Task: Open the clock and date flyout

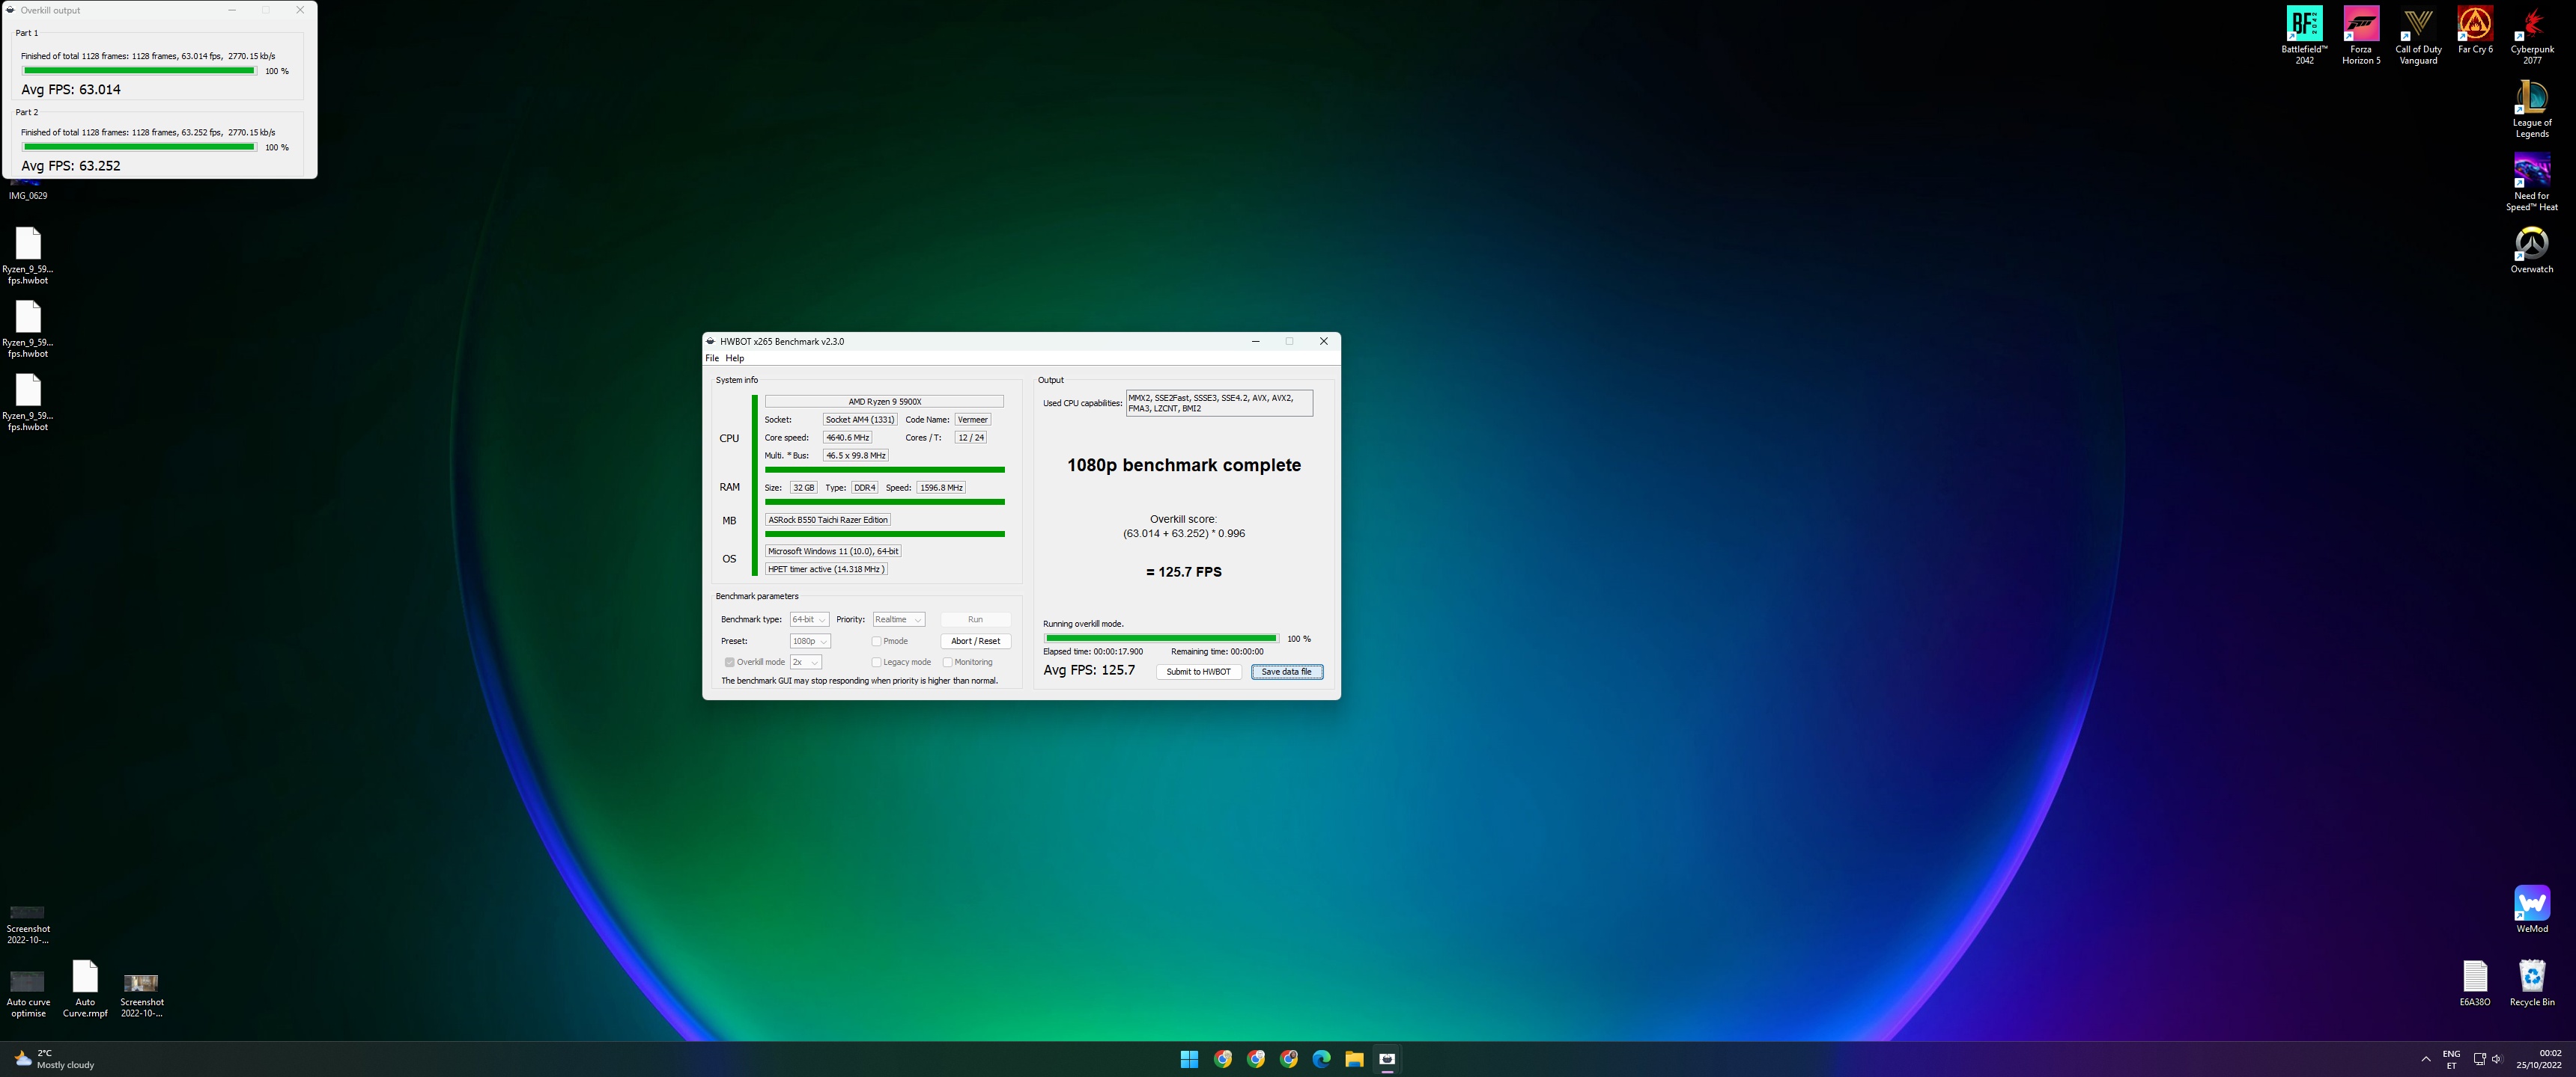Action: tap(2539, 1059)
